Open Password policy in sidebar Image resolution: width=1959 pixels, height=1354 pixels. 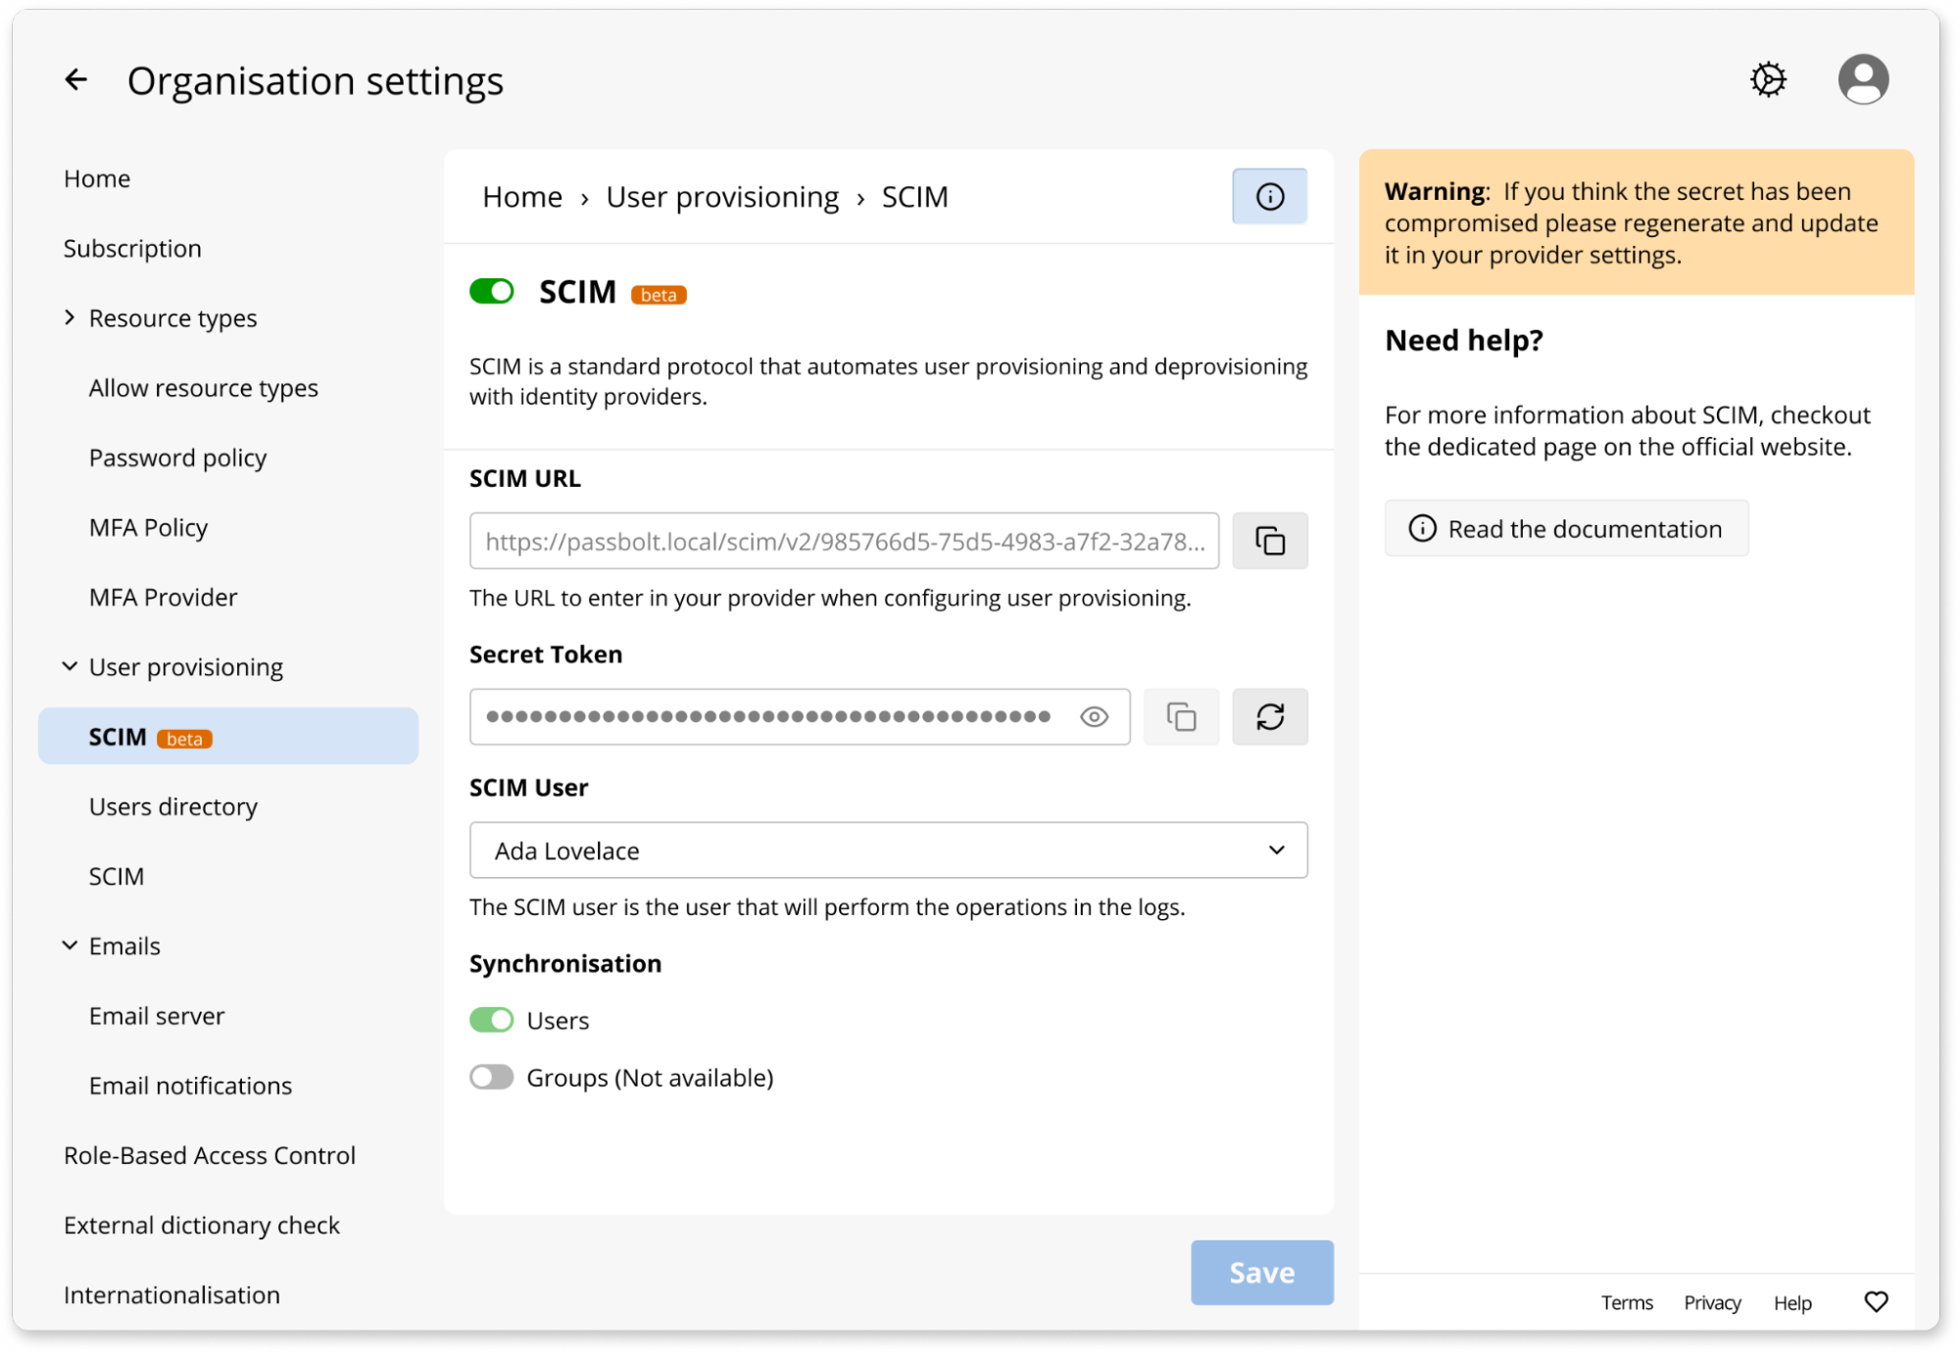pos(177,458)
